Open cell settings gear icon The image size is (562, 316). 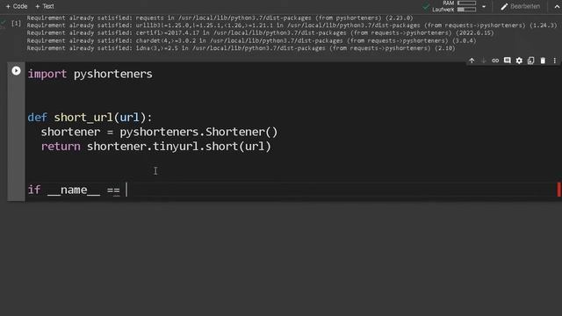tap(519, 61)
